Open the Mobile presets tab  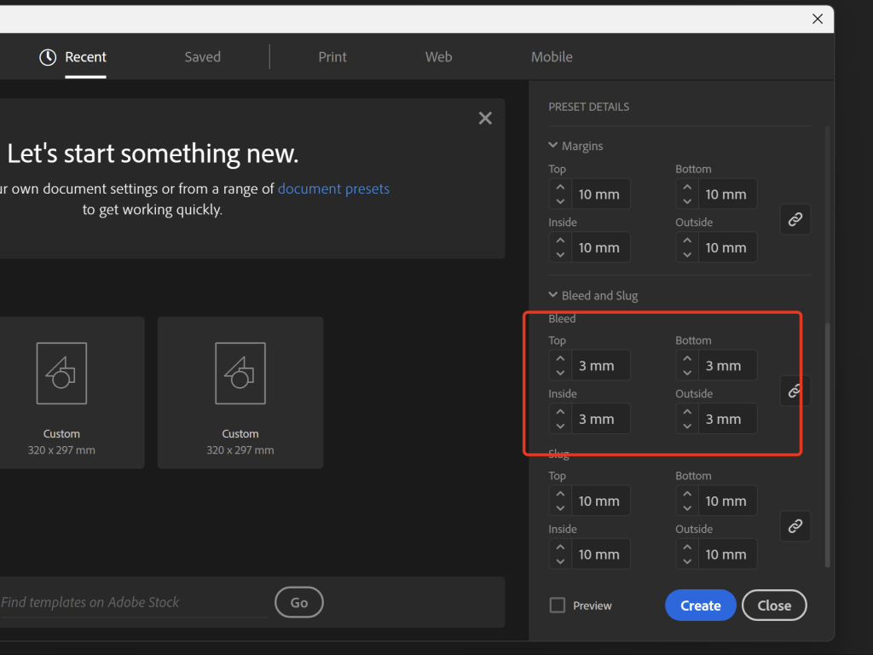pyautogui.click(x=552, y=57)
